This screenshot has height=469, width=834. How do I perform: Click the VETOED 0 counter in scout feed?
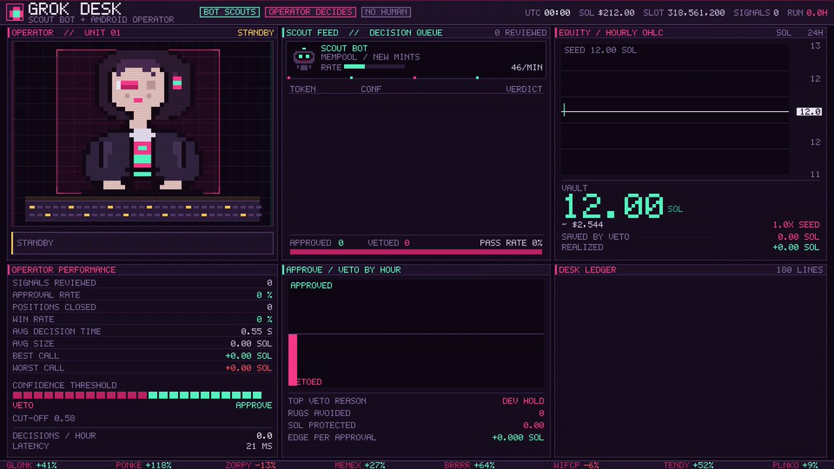389,242
